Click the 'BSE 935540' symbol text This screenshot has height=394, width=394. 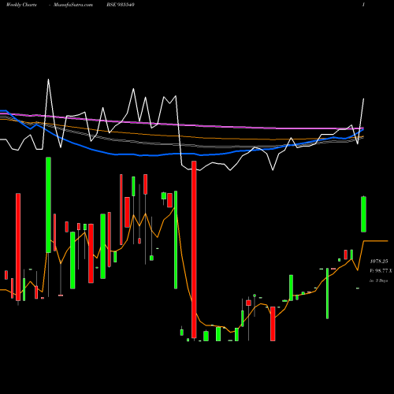point(121,5)
